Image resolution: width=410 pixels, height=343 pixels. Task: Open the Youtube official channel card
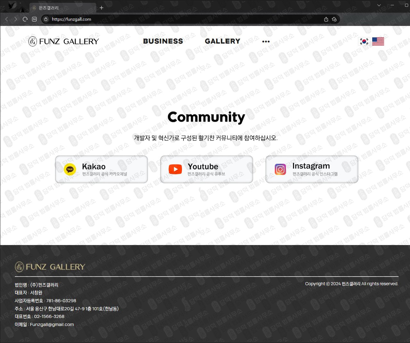click(x=207, y=169)
